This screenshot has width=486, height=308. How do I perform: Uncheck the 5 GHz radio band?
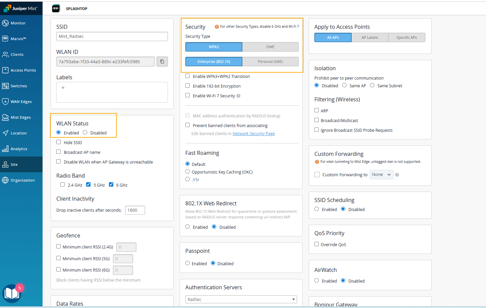[88, 185]
